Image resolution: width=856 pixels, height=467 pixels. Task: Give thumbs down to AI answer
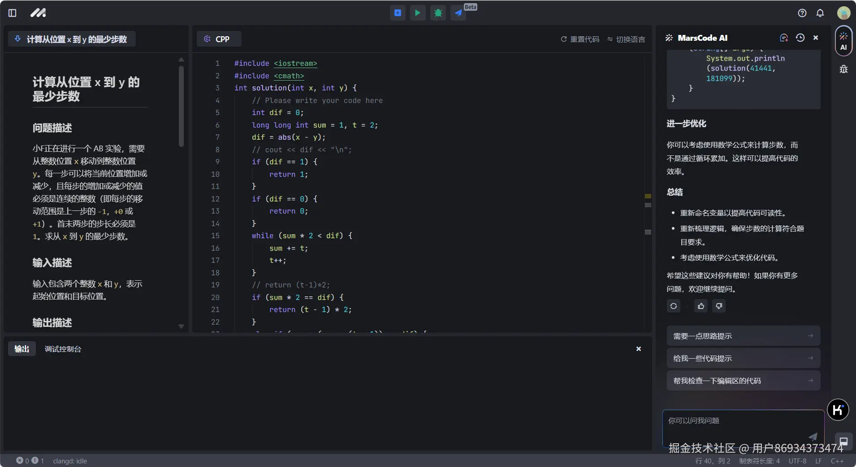(719, 306)
